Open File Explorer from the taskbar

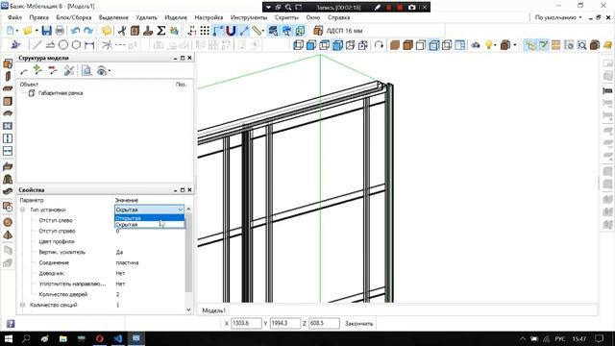tap(62, 338)
